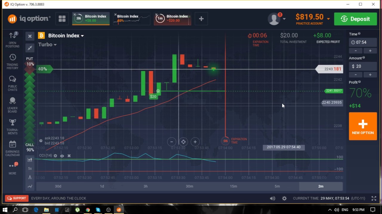The width and height of the screenshot is (382, 214).
Task: Decrease investment amount with minus
Action: [356, 75]
